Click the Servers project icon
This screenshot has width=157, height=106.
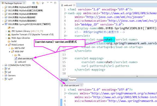[x=6, y=75]
